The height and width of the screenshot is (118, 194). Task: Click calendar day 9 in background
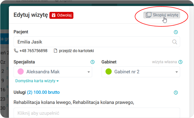3,80
